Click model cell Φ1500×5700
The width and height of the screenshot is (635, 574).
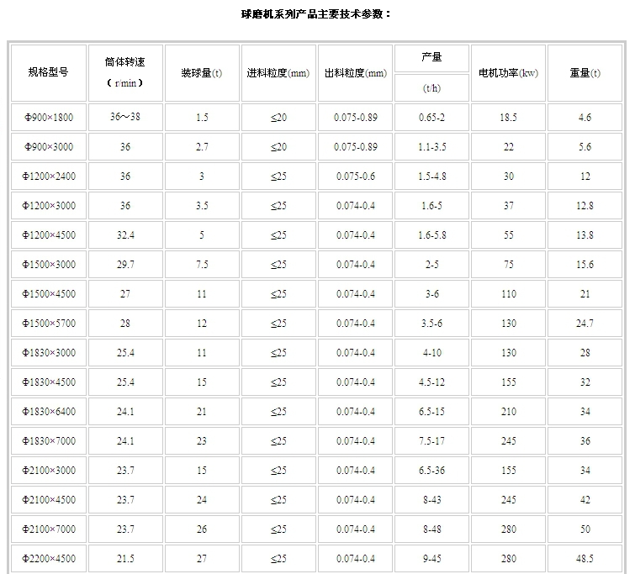coord(48,324)
